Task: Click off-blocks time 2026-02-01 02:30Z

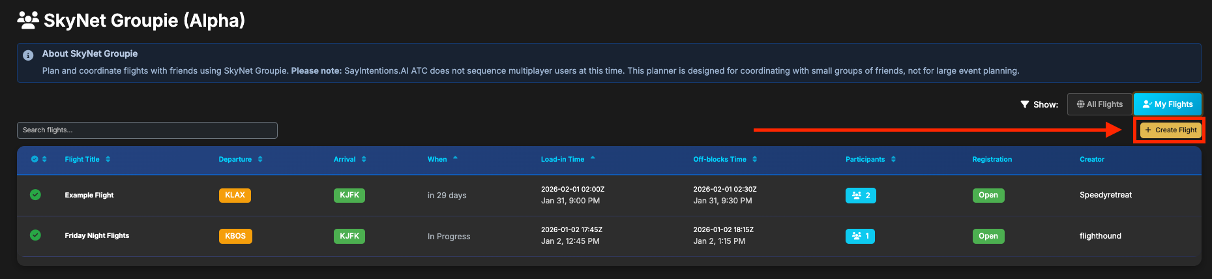Action: coord(725,189)
